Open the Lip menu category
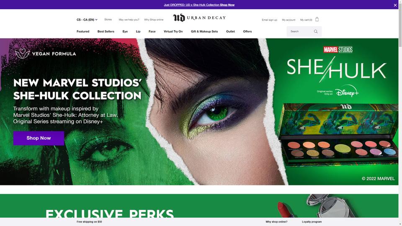This screenshot has height=226, width=402. point(138,31)
